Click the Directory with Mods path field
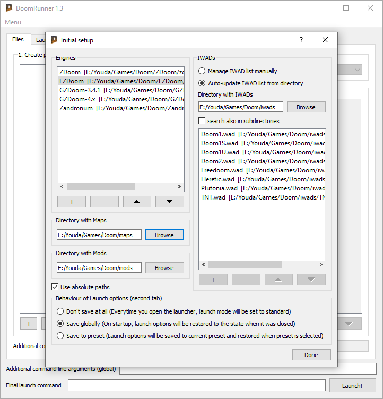Viewport: 383px width, 399px height. (99, 268)
